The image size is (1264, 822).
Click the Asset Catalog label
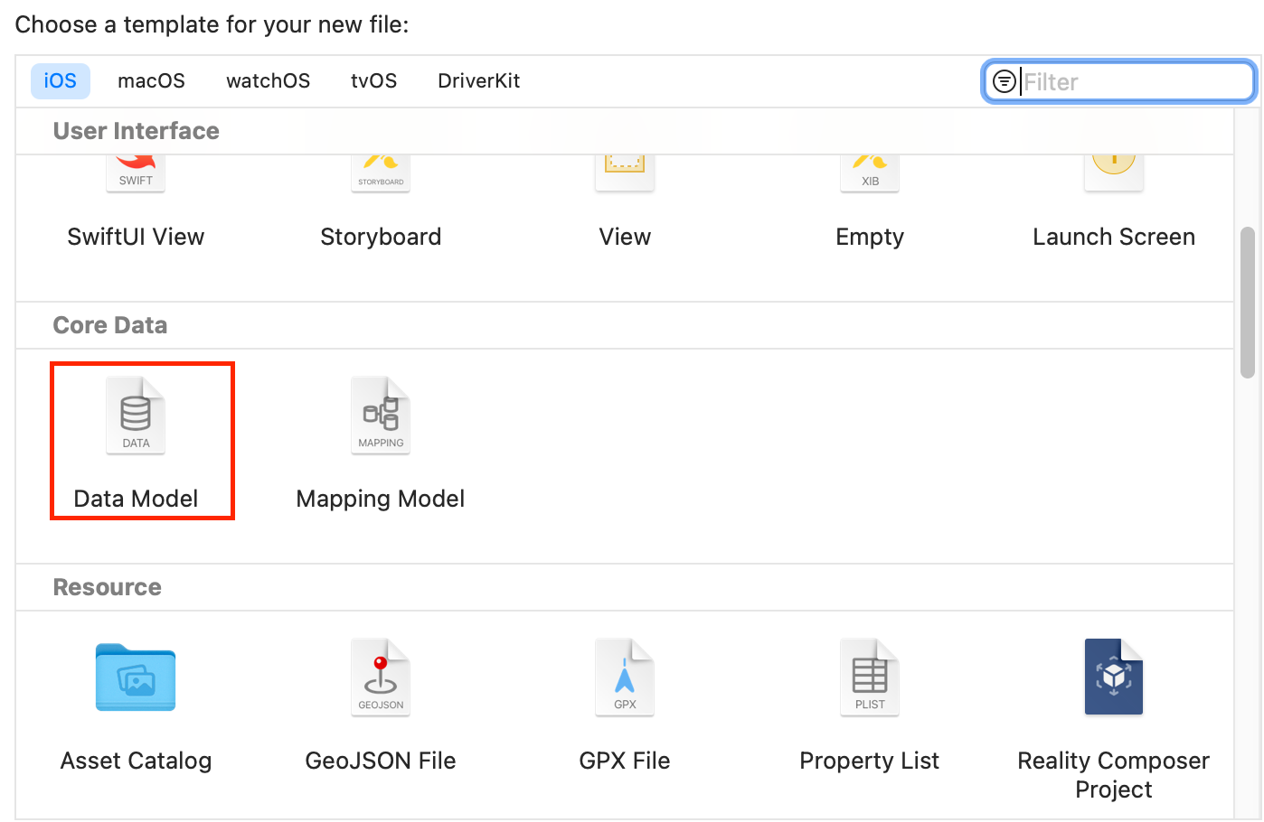pyautogui.click(x=136, y=761)
